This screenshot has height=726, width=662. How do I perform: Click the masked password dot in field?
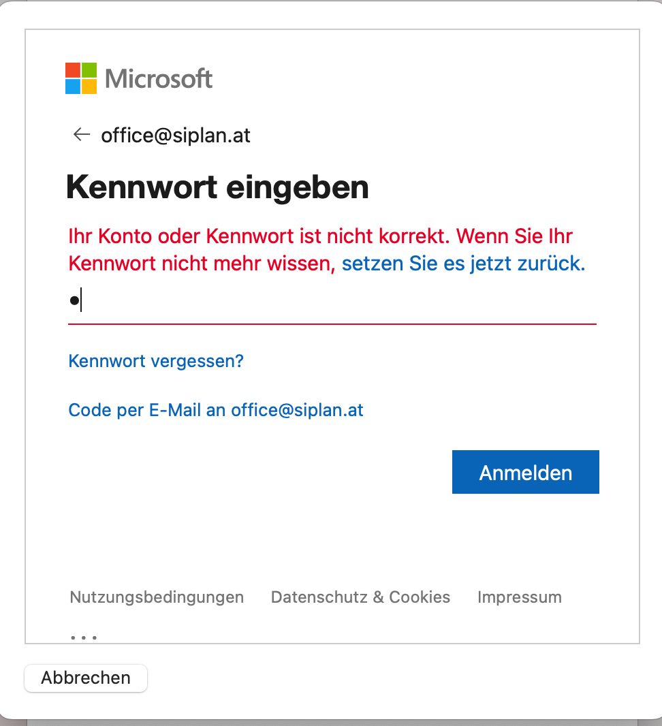[74, 300]
